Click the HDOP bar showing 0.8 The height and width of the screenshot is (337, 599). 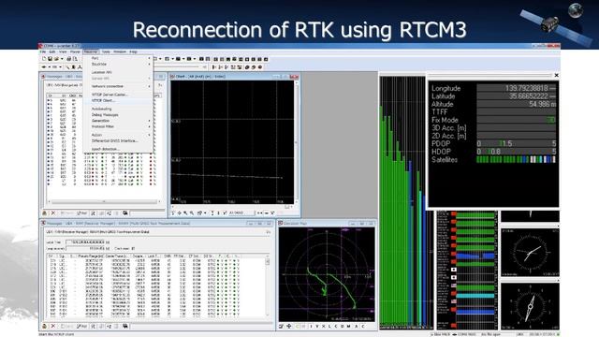coord(516,152)
